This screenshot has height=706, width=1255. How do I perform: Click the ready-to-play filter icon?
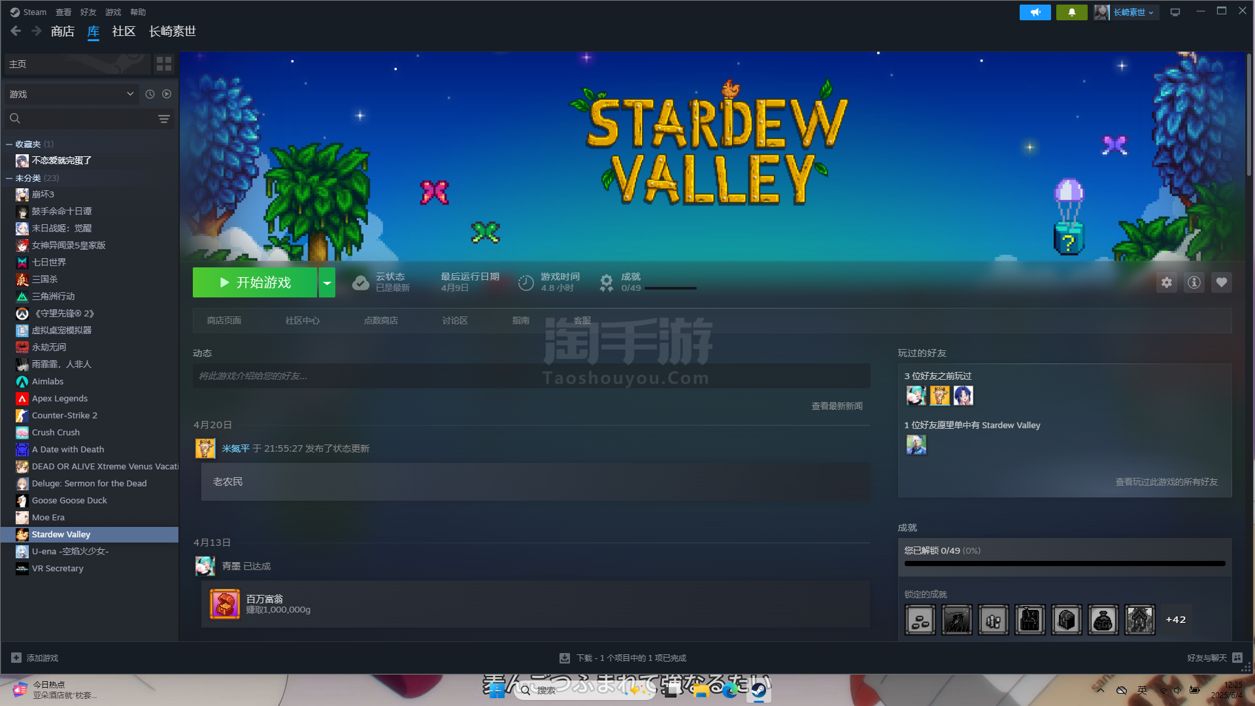167,94
